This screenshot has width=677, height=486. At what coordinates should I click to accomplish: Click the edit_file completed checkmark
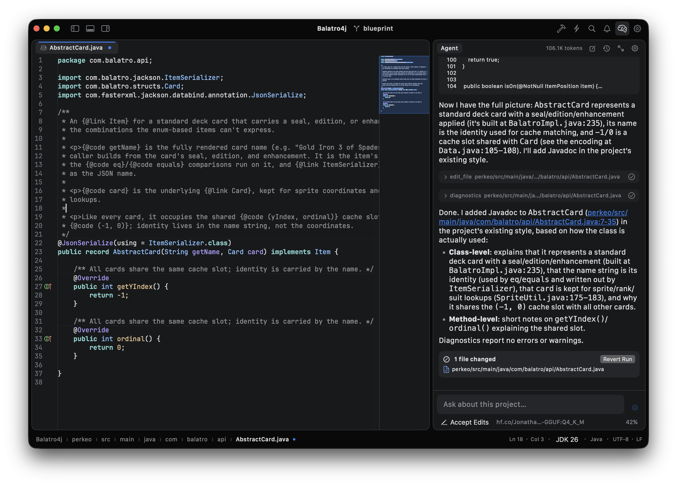[x=631, y=177]
